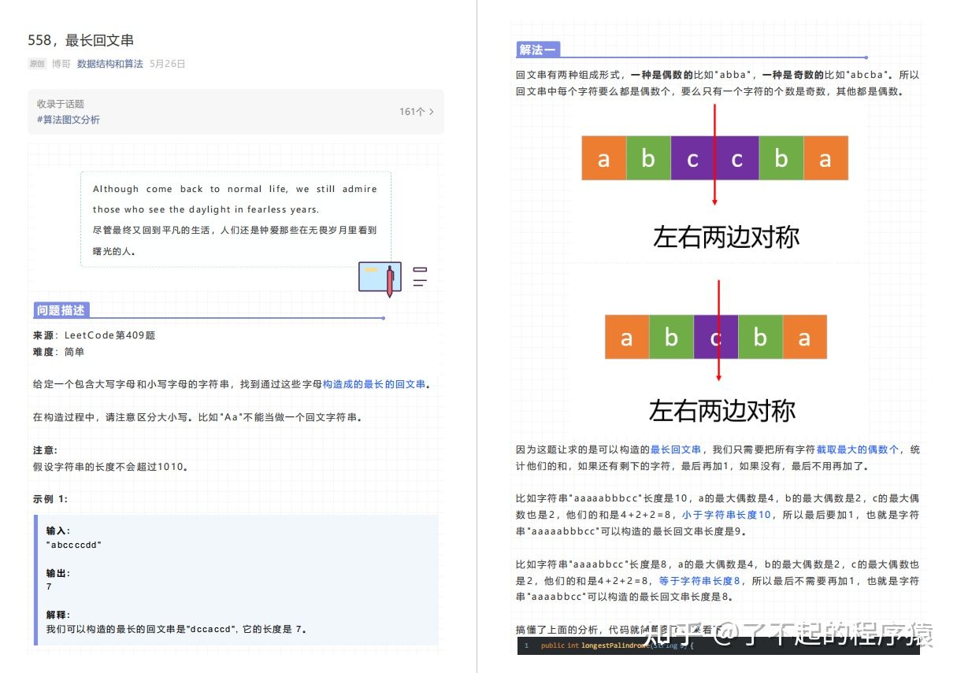Click the blue text 小于字符串长度10
957x673 pixels.
726,515
